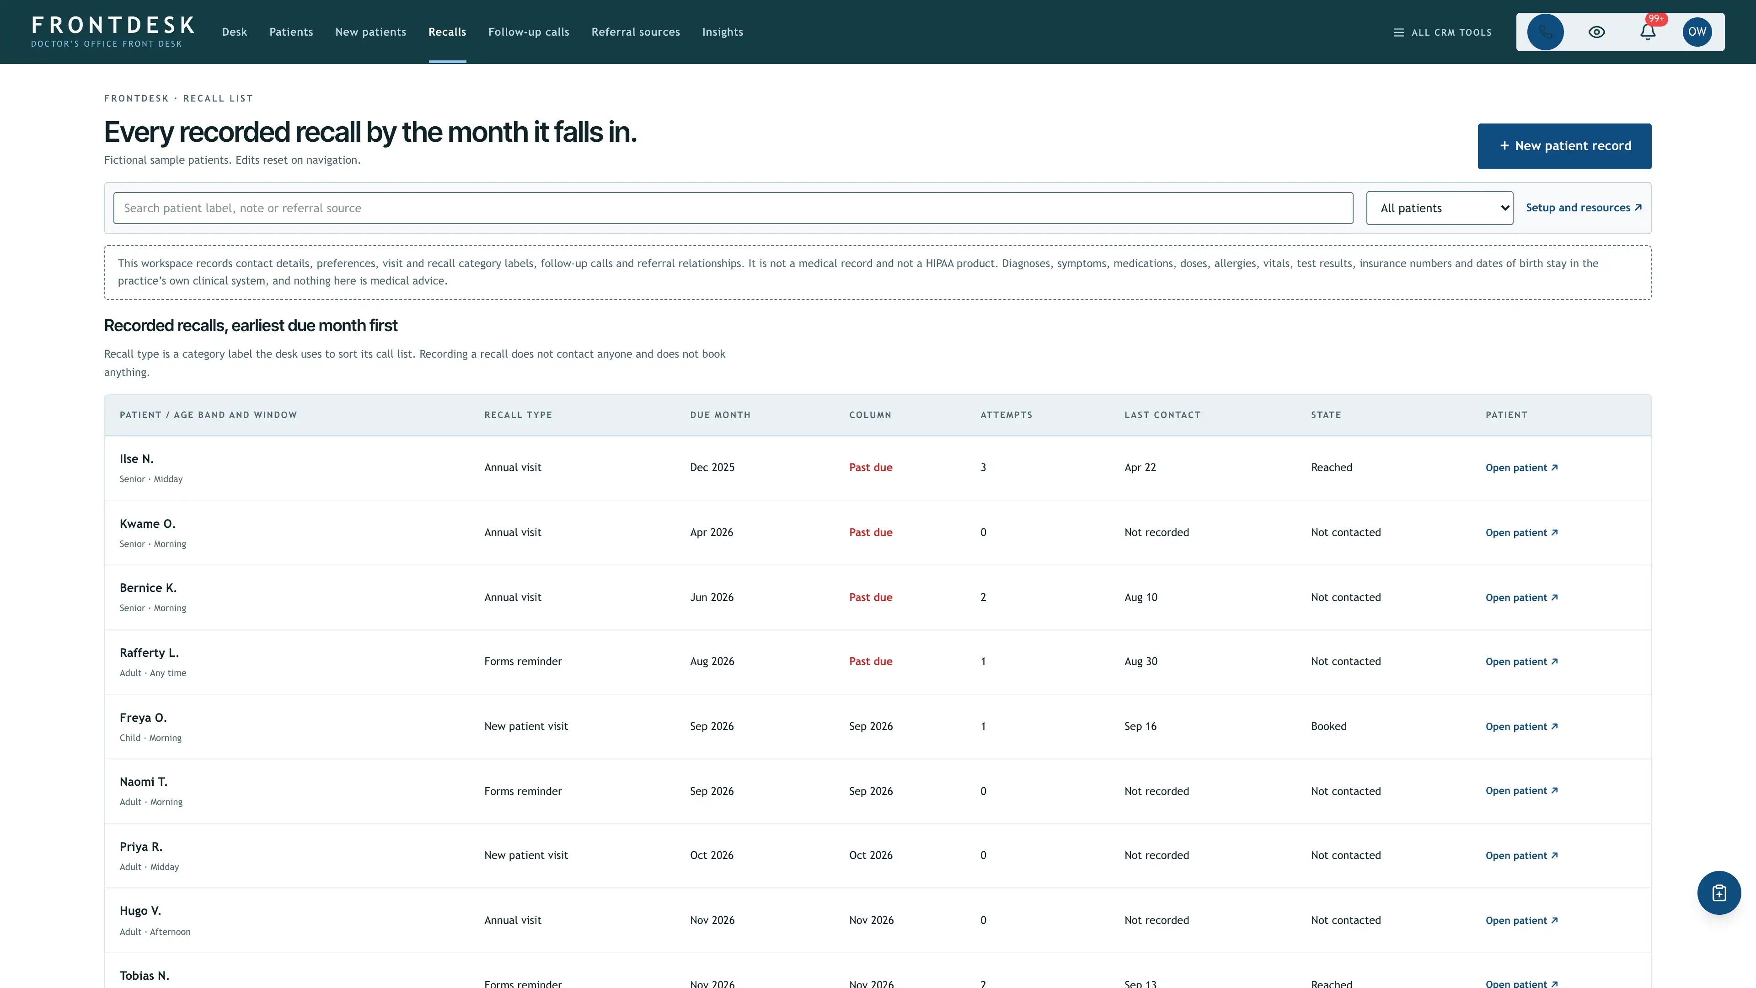The height and width of the screenshot is (988, 1756).
Task: Click the hamburger icon beside All CRM Tools
Action: [x=1398, y=32]
